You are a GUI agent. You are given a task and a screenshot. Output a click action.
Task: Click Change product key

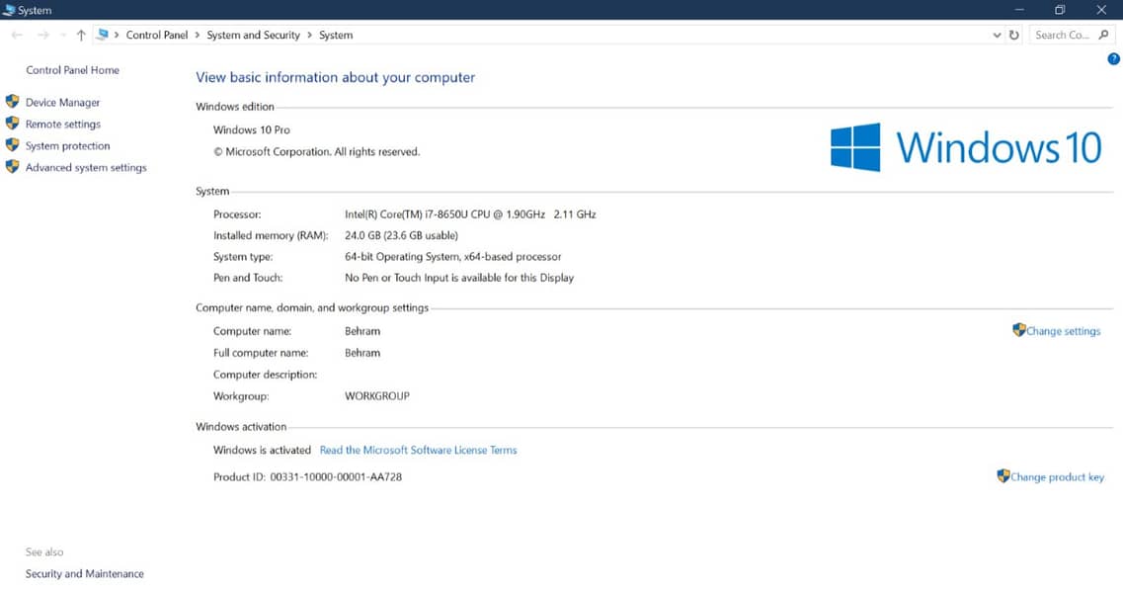click(1057, 476)
